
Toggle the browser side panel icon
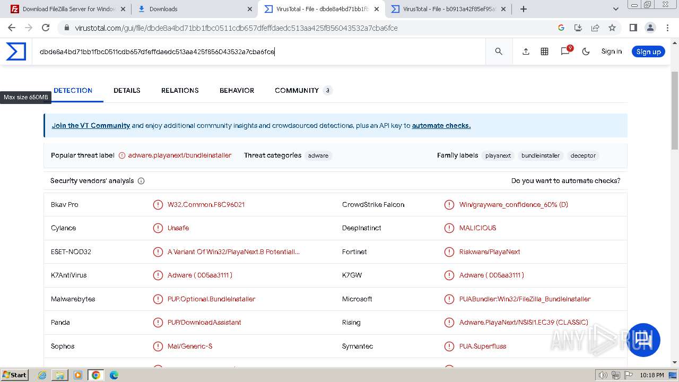pyautogui.click(x=633, y=28)
